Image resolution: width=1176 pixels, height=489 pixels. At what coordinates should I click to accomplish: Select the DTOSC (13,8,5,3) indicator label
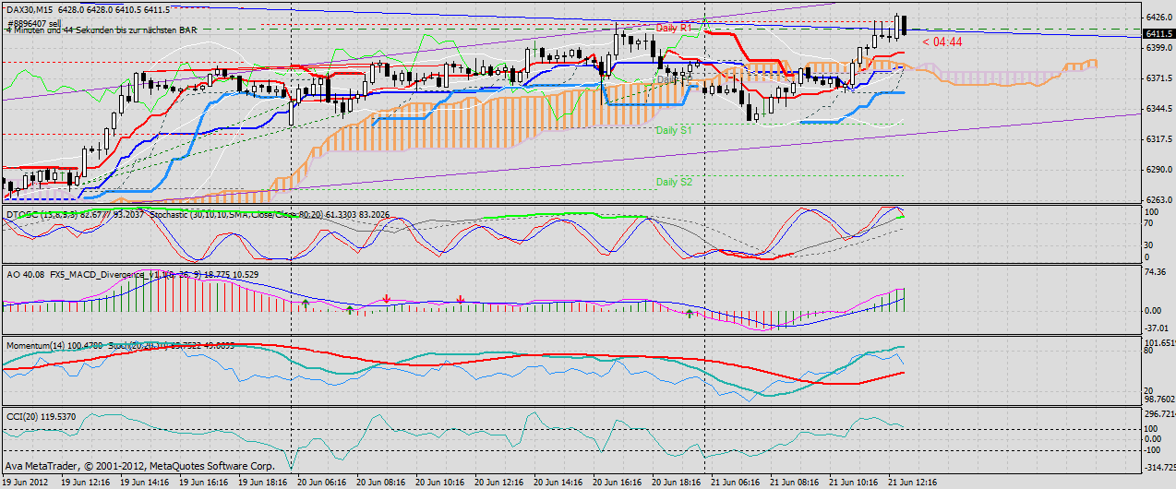coord(42,214)
